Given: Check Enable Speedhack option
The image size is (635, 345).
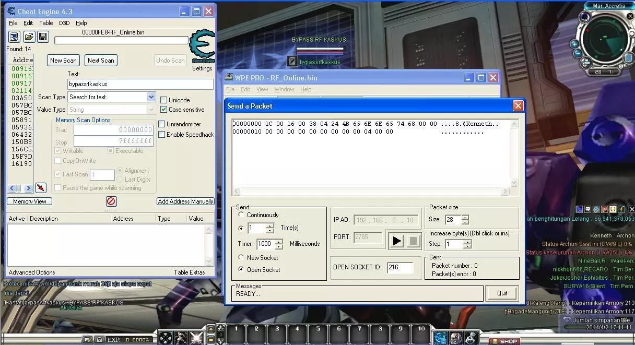Looking at the screenshot, I should [x=161, y=134].
